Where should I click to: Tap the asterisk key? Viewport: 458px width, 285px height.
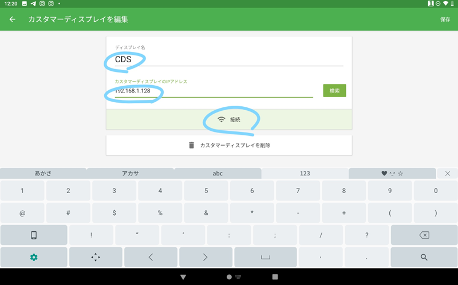(252, 213)
